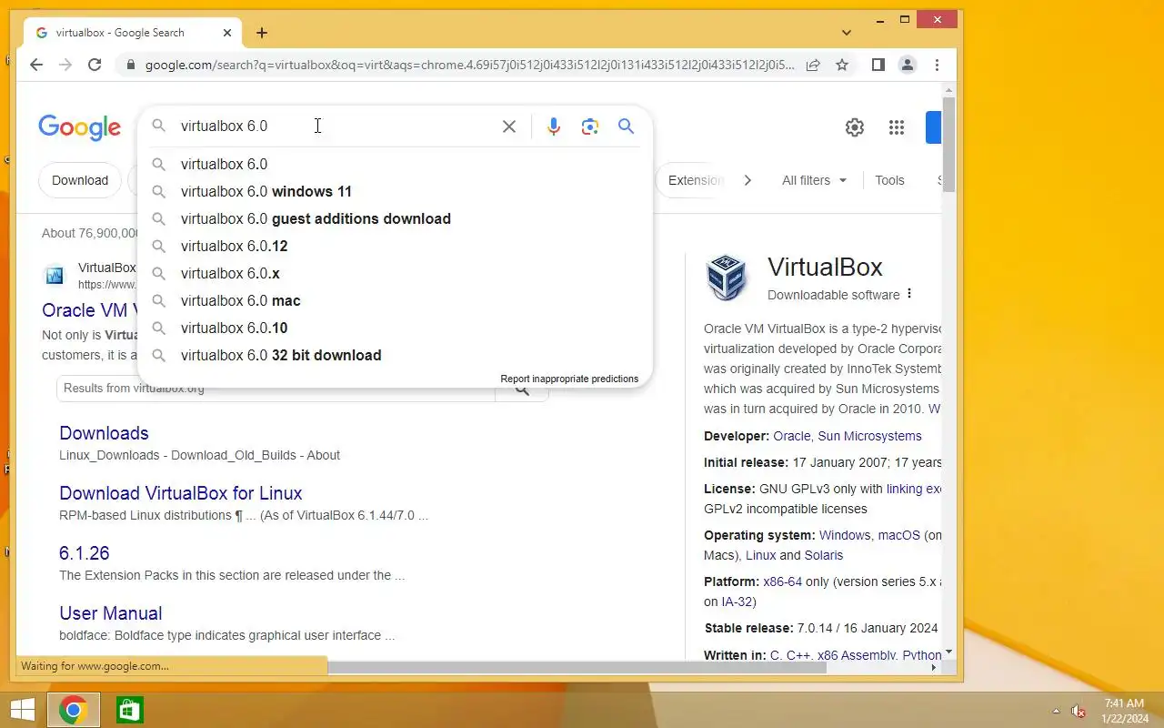Select suggestion 'virtualbox 6.0.10'

coord(395,328)
